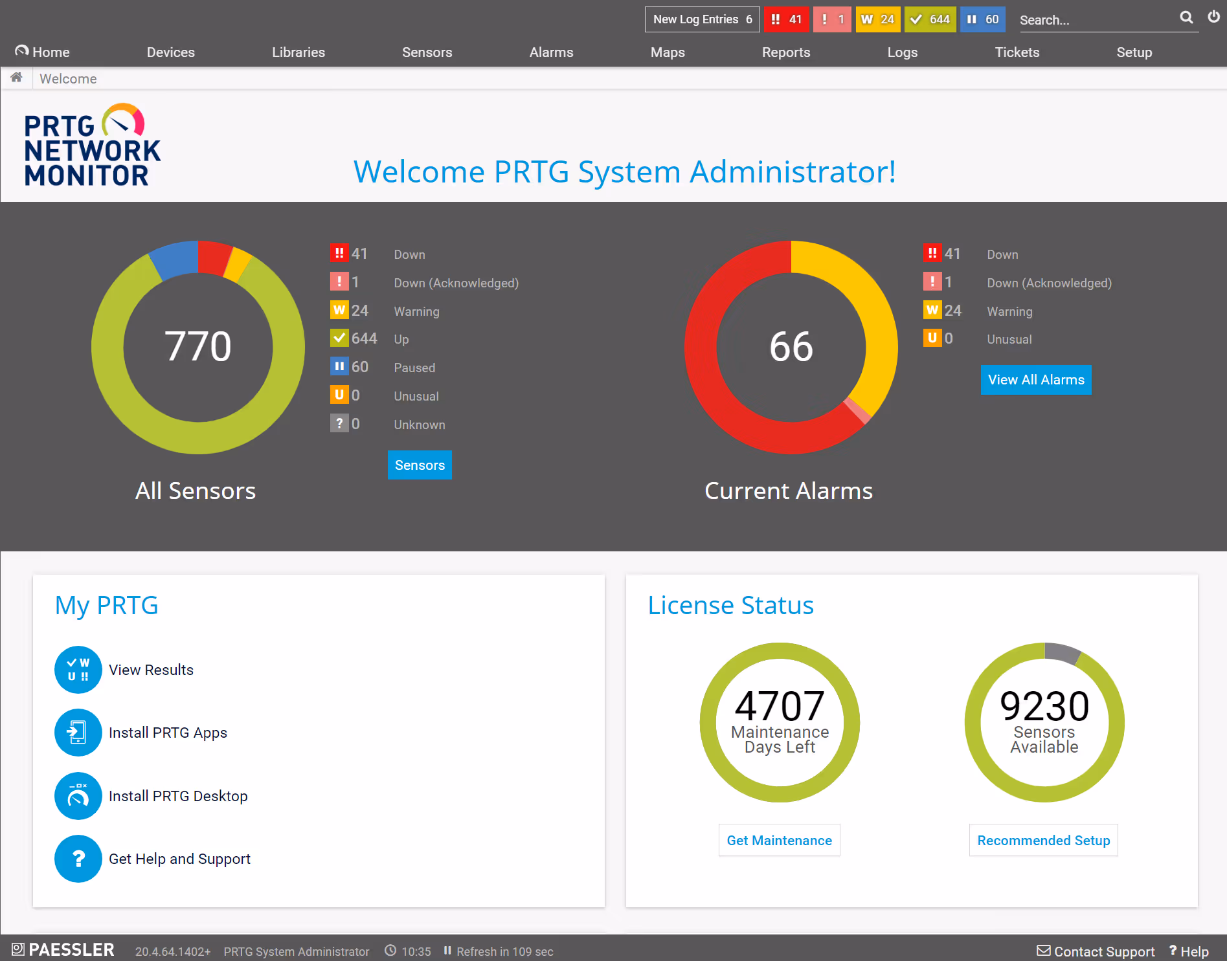Open the Contact Support link
1227x961 pixels.
pyautogui.click(x=1096, y=951)
